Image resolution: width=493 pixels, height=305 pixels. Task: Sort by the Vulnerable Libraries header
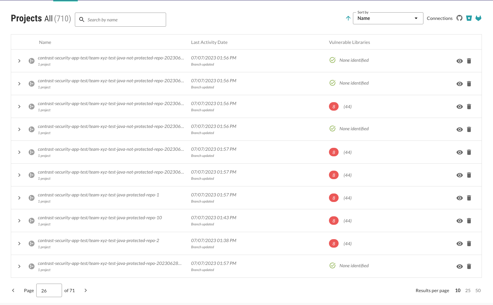[349, 42]
